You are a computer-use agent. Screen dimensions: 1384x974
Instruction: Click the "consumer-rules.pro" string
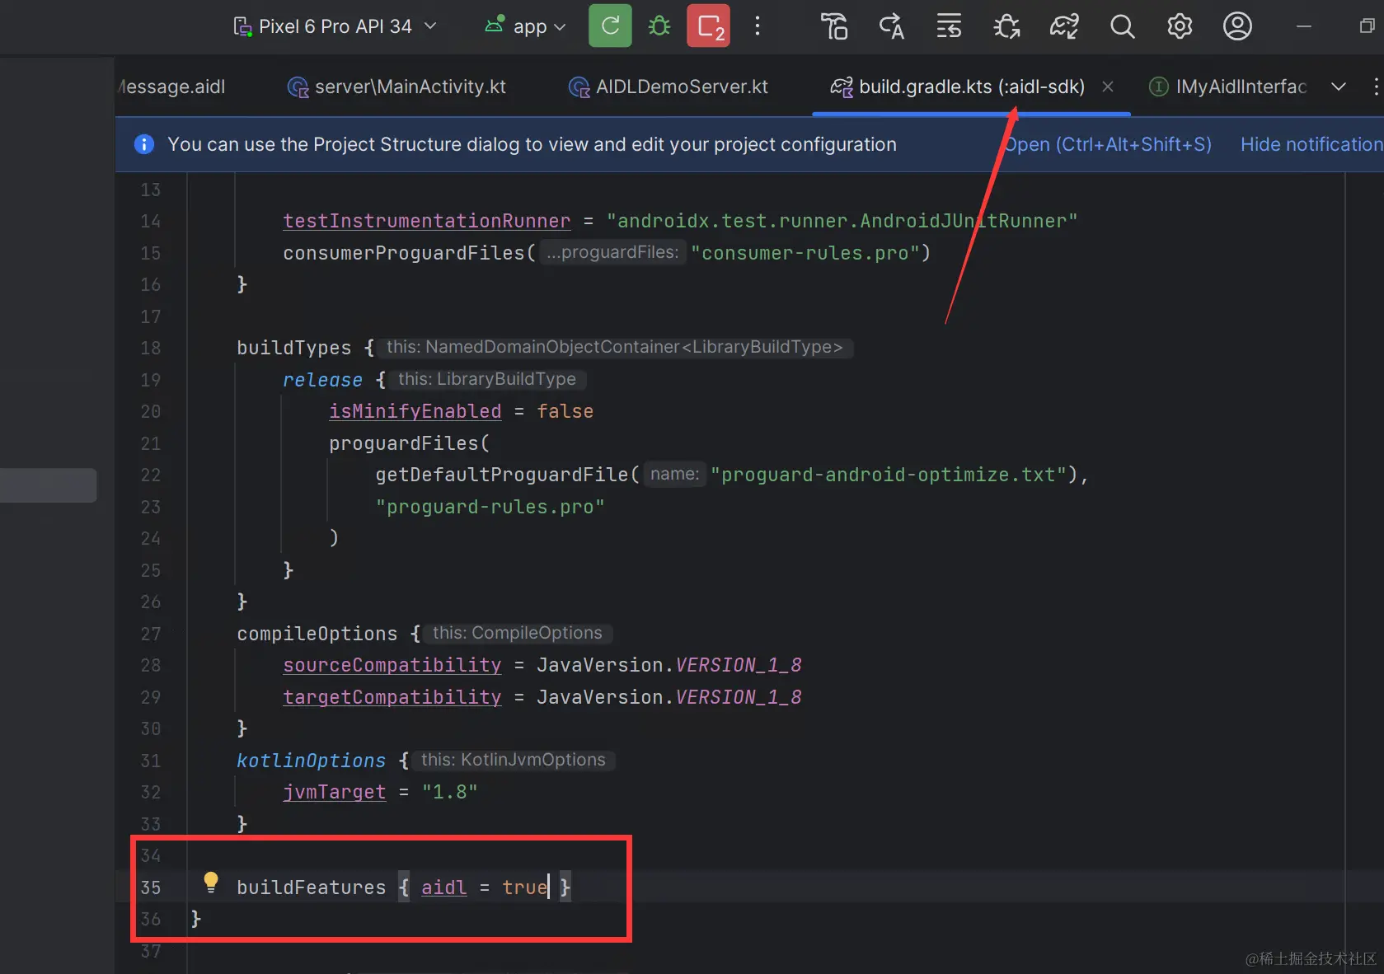805,253
